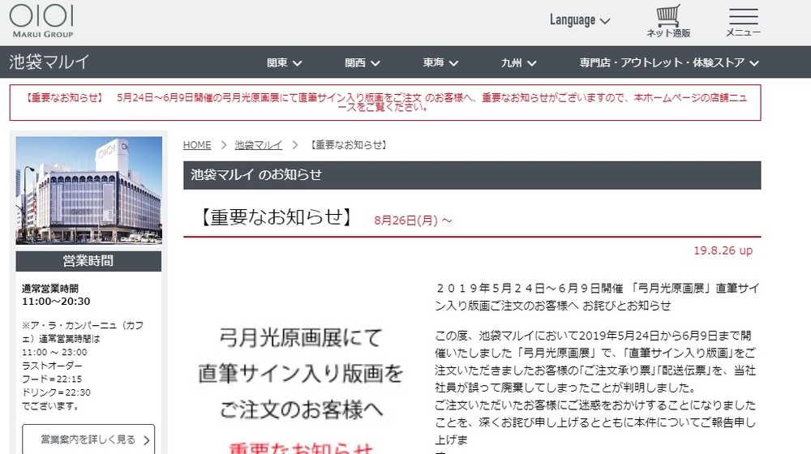The height and width of the screenshot is (454, 811).
Task: Click the 19.8.26 up timestamp
Action: coord(723,251)
